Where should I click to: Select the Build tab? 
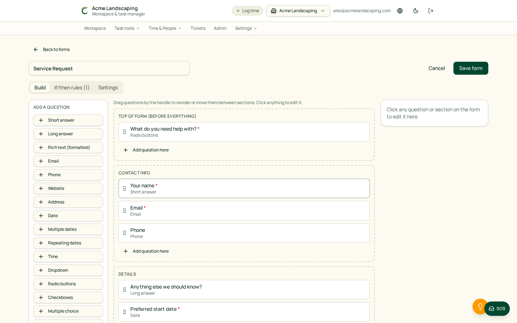(x=40, y=88)
